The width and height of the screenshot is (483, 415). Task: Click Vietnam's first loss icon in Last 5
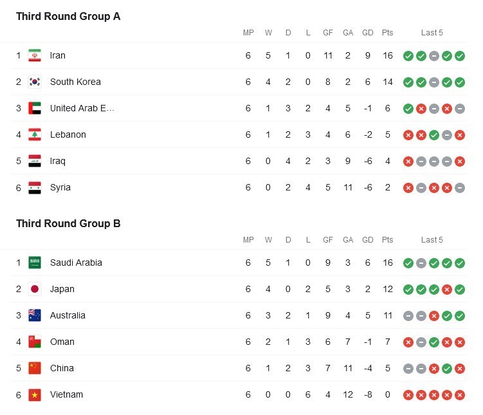click(x=408, y=395)
